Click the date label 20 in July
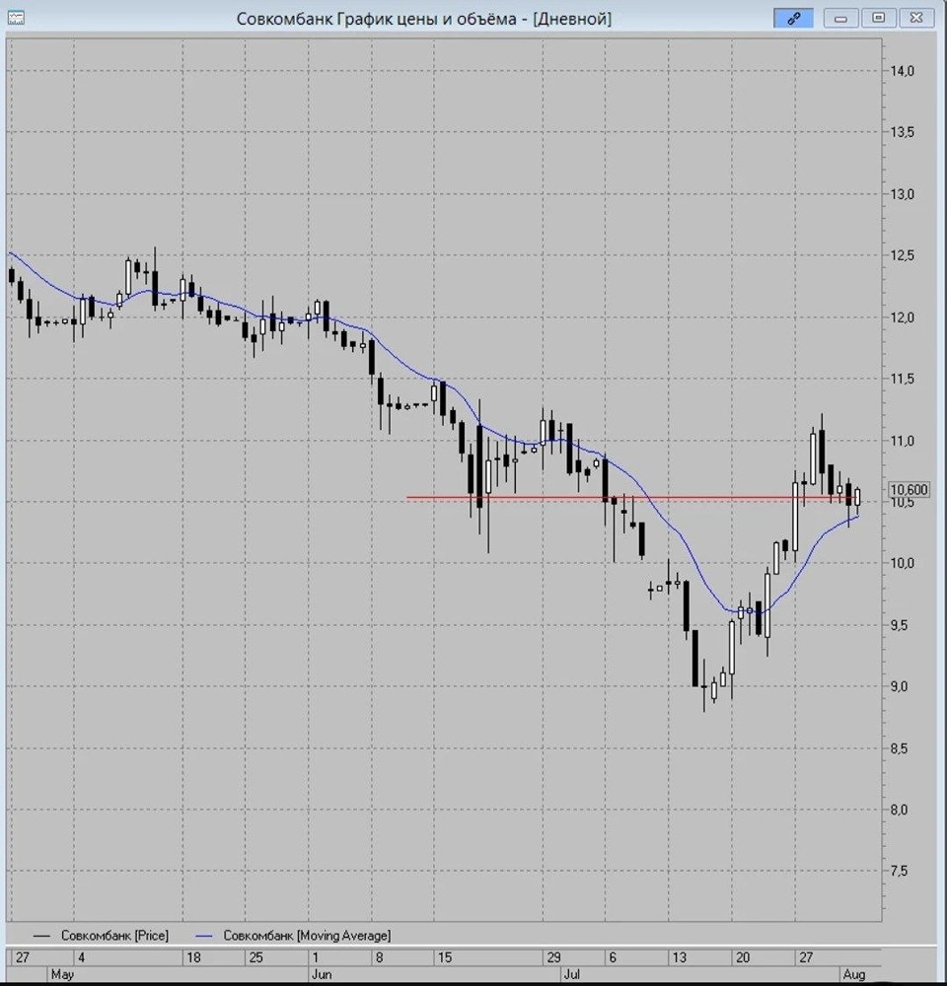The width and height of the screenshot is (947, 986). pyautogui.click(x=743, y=957)
